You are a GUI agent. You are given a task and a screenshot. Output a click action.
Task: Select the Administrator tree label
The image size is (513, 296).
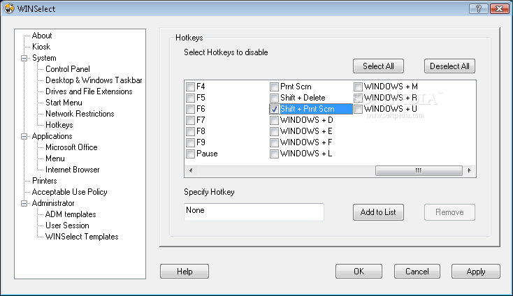pyautogui.click(x=53, y=203)
